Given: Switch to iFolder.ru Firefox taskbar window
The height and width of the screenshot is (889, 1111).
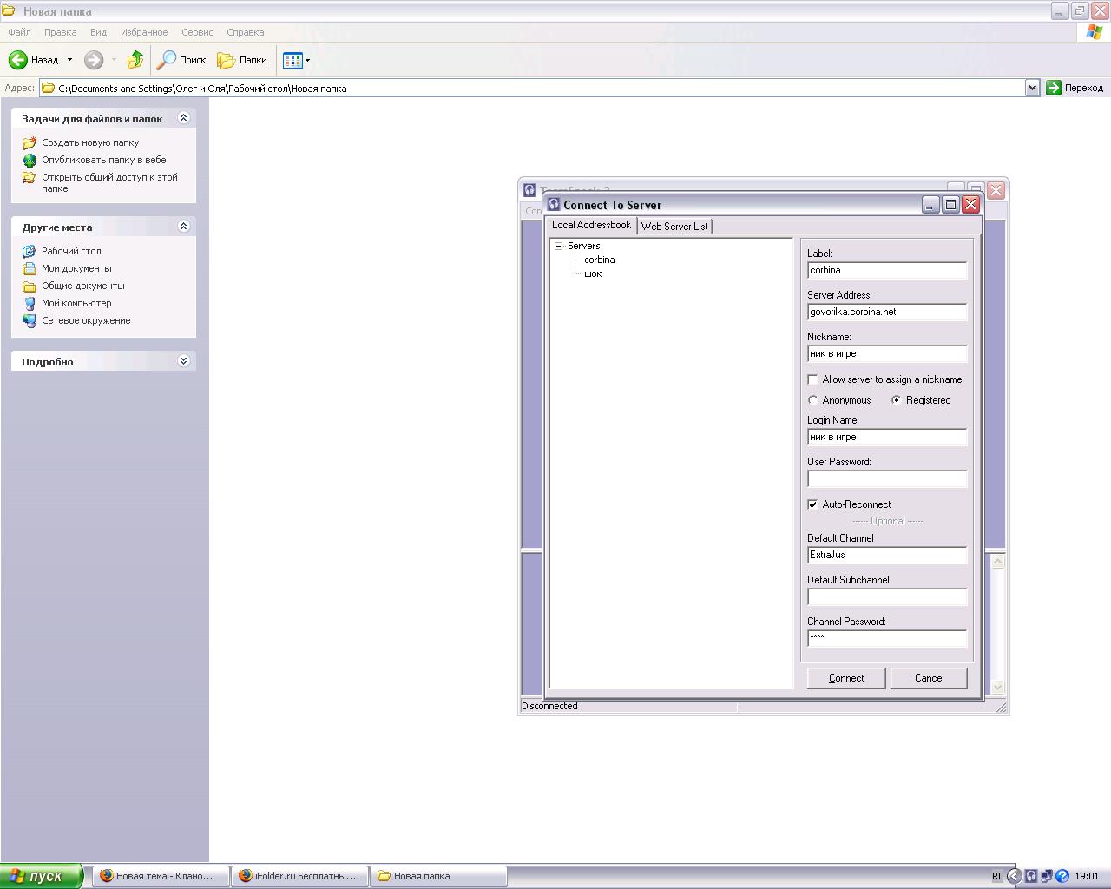Looking at the screenshot, I should (x=300, y=876).
